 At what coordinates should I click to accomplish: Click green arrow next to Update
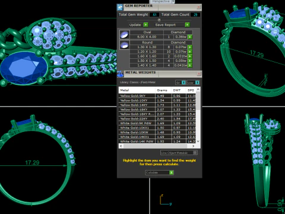click(x=146, y=25)
